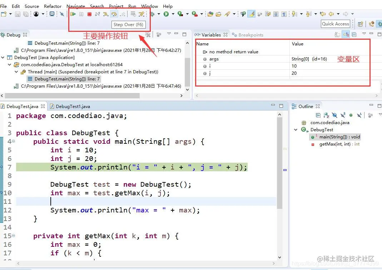
Task: Toggle Mark Occurrences highlighter icon
Action: 251,14
